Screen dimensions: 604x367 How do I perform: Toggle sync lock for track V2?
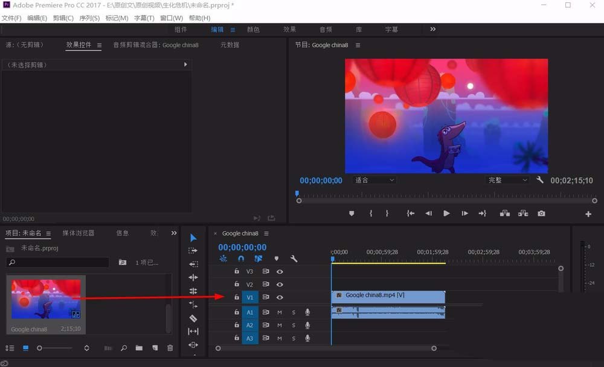point(265,284)
